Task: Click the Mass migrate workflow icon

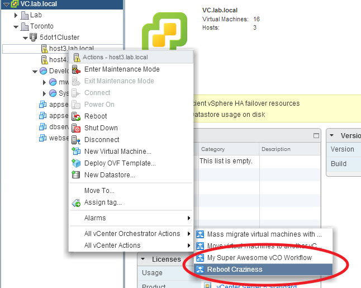Action: click(200, 234)
